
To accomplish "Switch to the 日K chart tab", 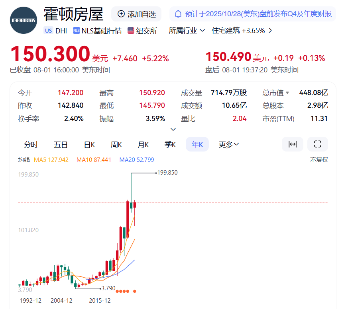I will [x=90, y=144].
